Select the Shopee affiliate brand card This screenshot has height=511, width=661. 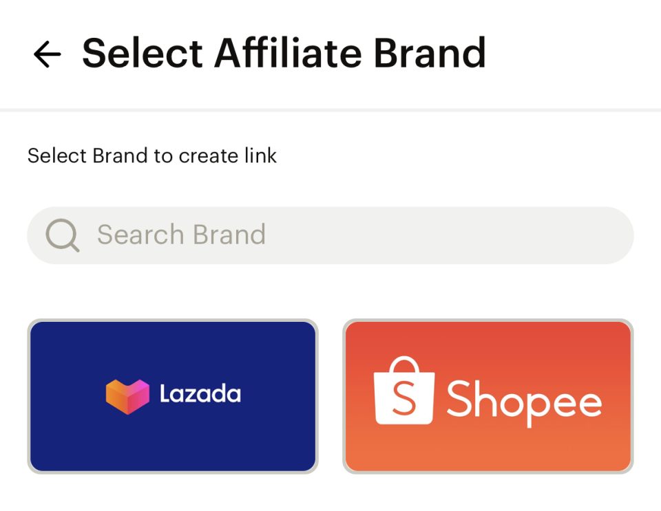click(x=487, y=396)
